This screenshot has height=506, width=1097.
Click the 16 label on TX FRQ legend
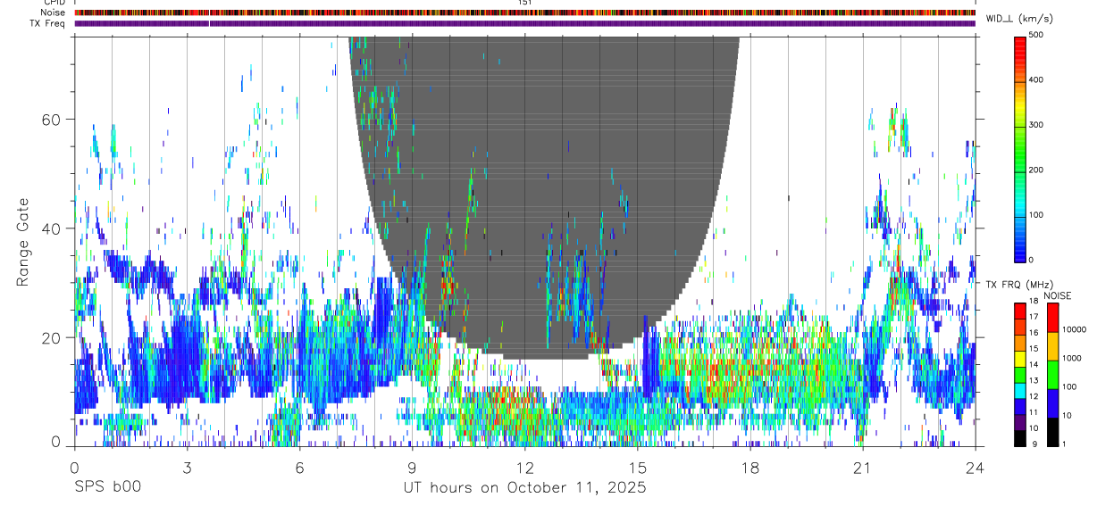point(1034,333)
